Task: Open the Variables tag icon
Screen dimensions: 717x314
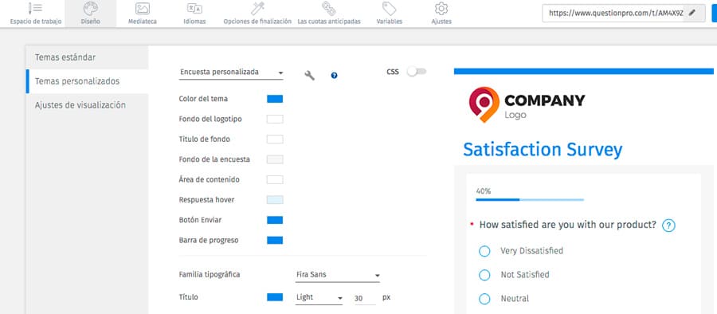Action: [389, 9]
